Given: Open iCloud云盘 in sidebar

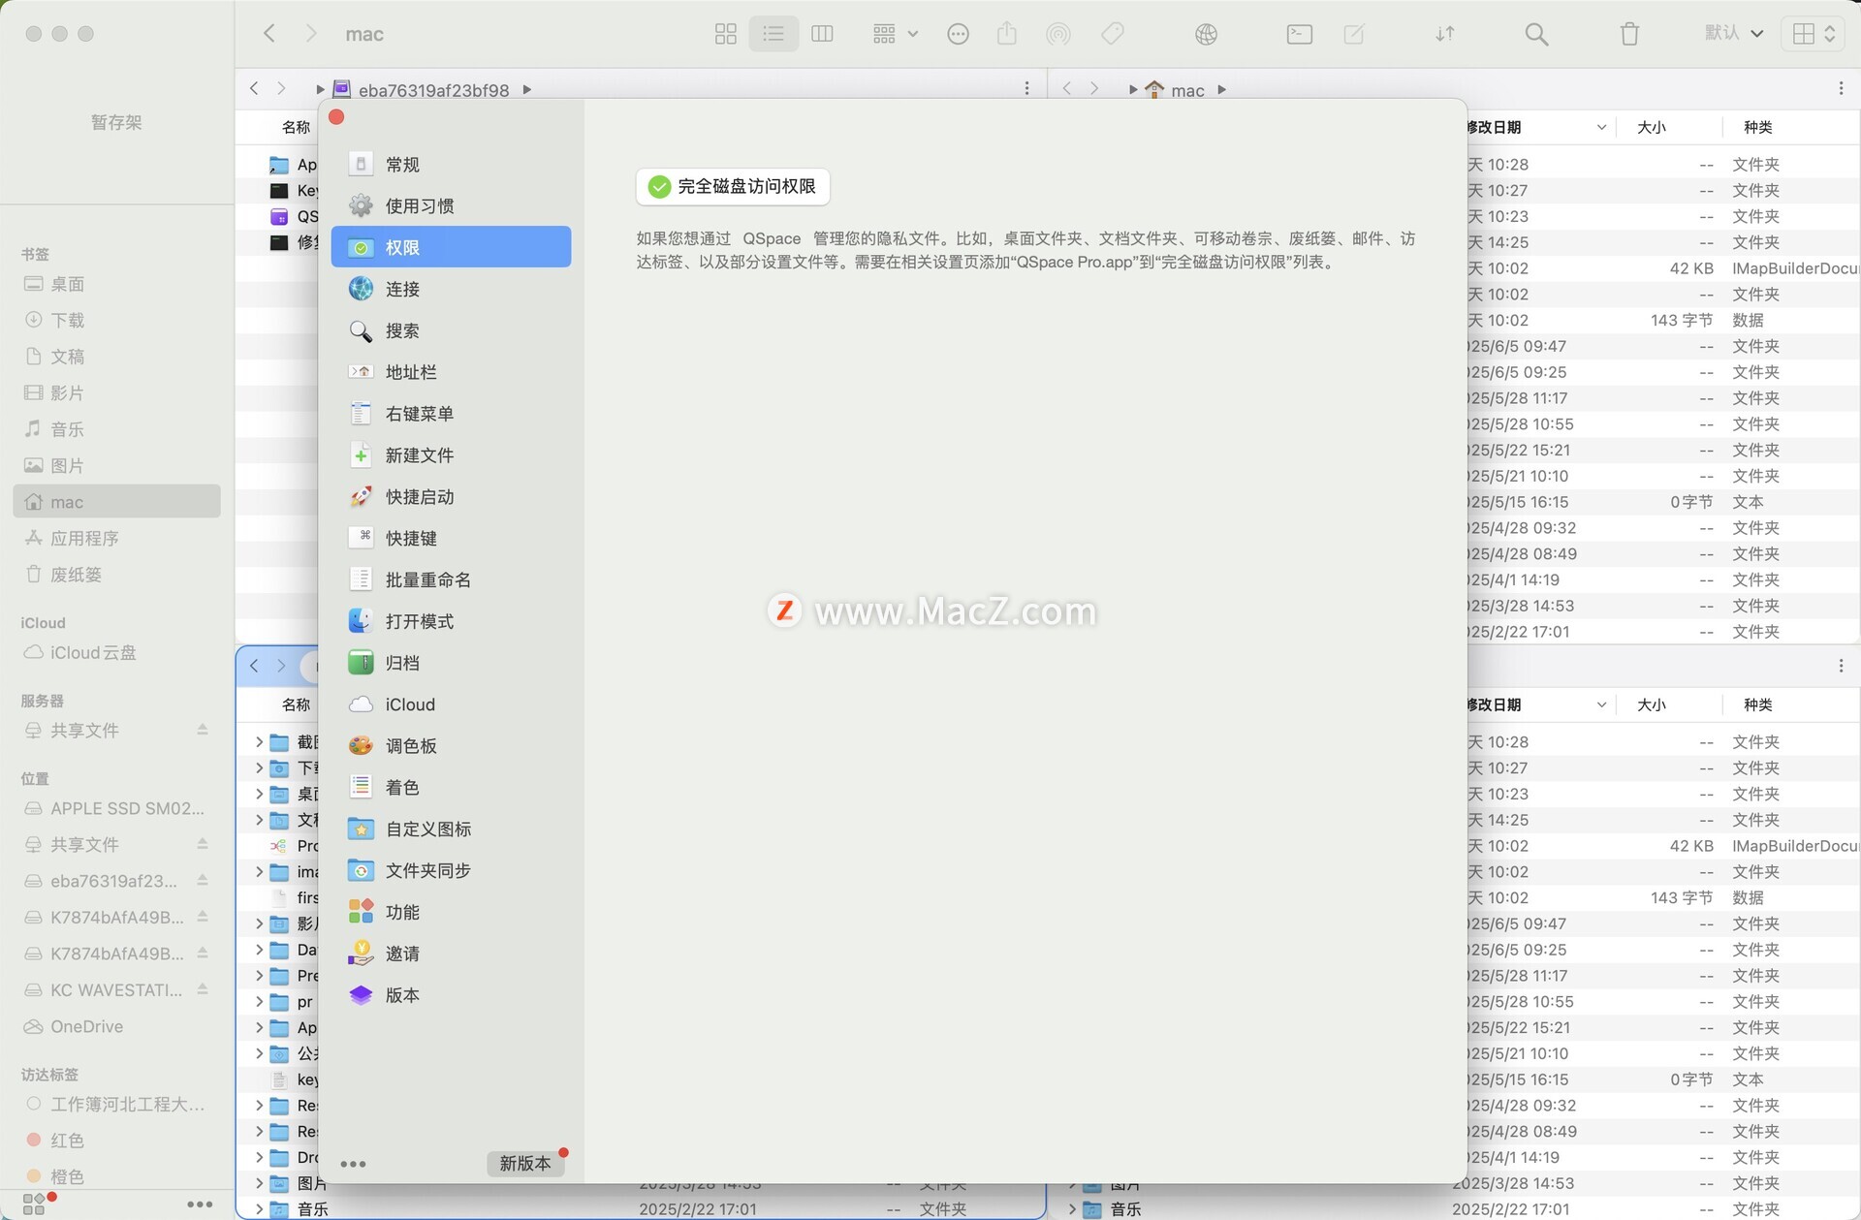Looking at the screenshot, I should tap(117, 652).
